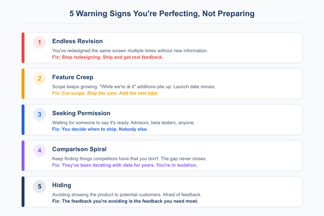Click the fix about feedback you need most
324x216 pixels.
coord(125,201)
